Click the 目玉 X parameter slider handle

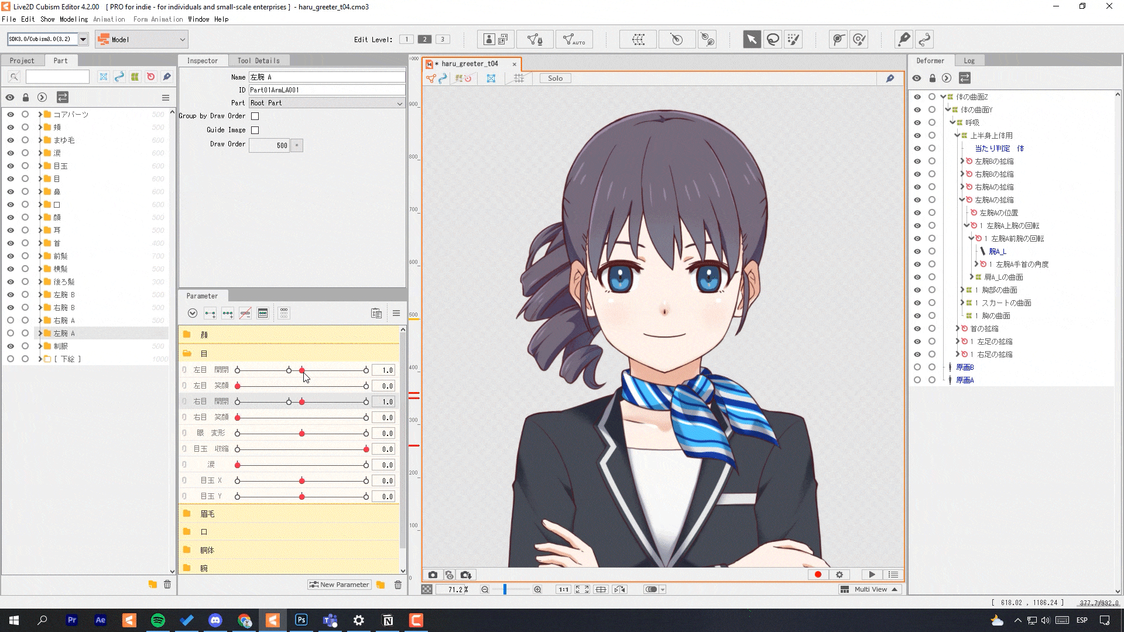(x=301, y=481)
